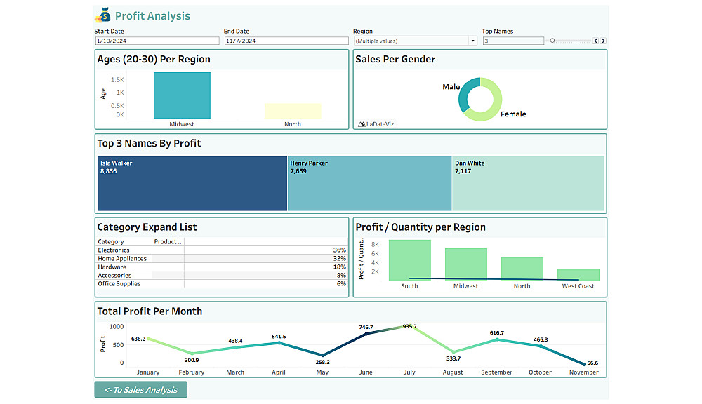The image size is (702, 404).
Task: Click the April 541.5 data point
Action: tap(279, 343)
